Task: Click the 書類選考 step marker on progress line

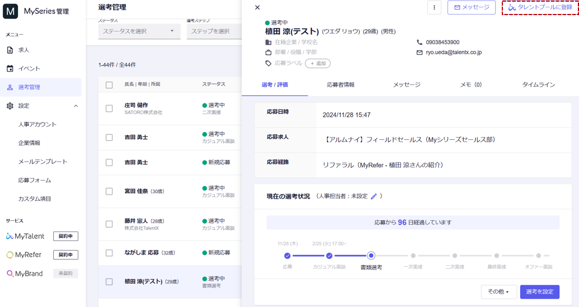Action: point(371,256)
